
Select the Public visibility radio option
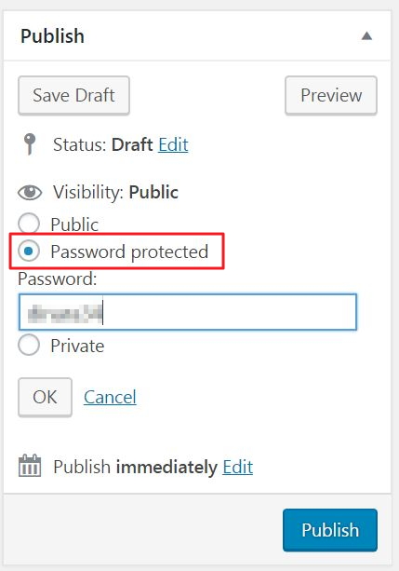29,224
